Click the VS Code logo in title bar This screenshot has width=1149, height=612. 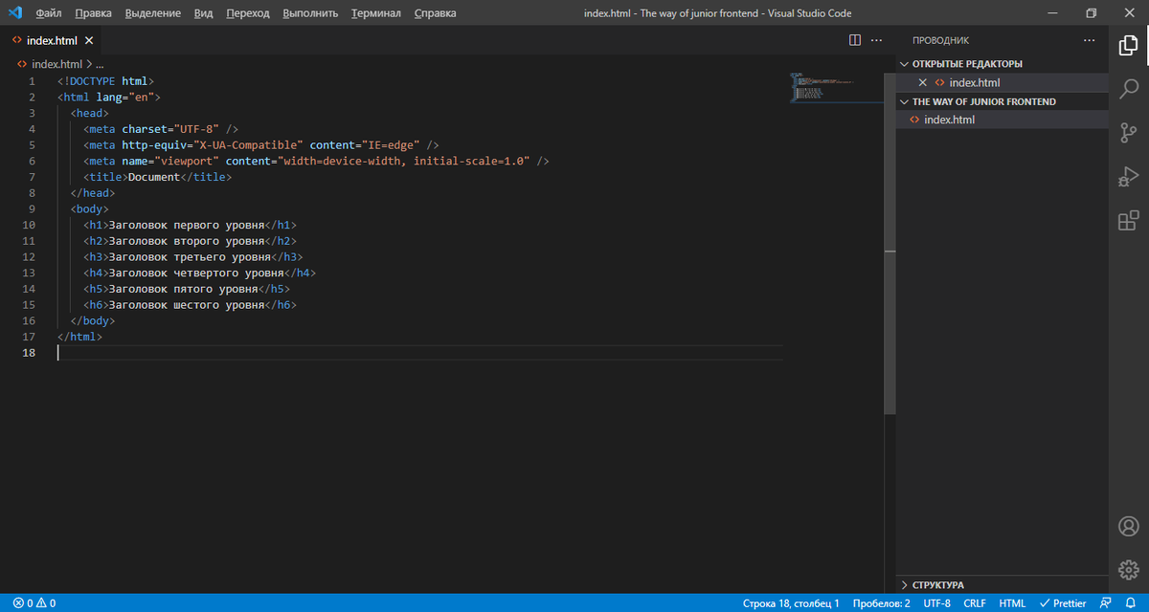pyautogui.click(x=14, y=13)
